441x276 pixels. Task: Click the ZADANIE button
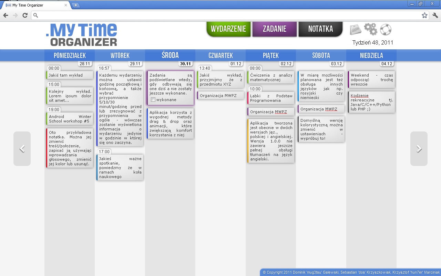(275, 29)
